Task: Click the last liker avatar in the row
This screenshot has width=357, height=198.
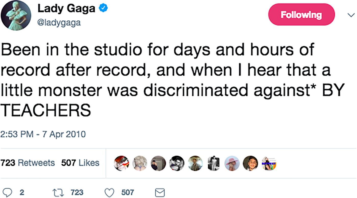Action: coord(269,163)
